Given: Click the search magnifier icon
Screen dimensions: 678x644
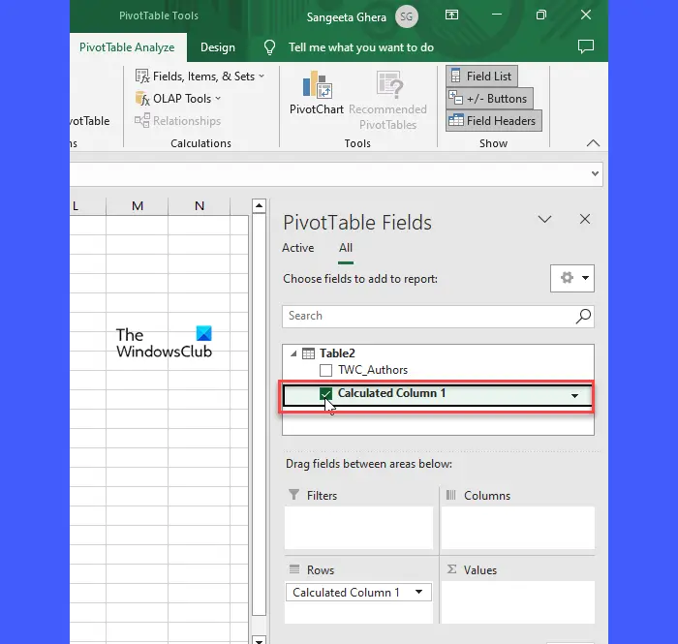Looking at the screenshot, I should (583, 316).
